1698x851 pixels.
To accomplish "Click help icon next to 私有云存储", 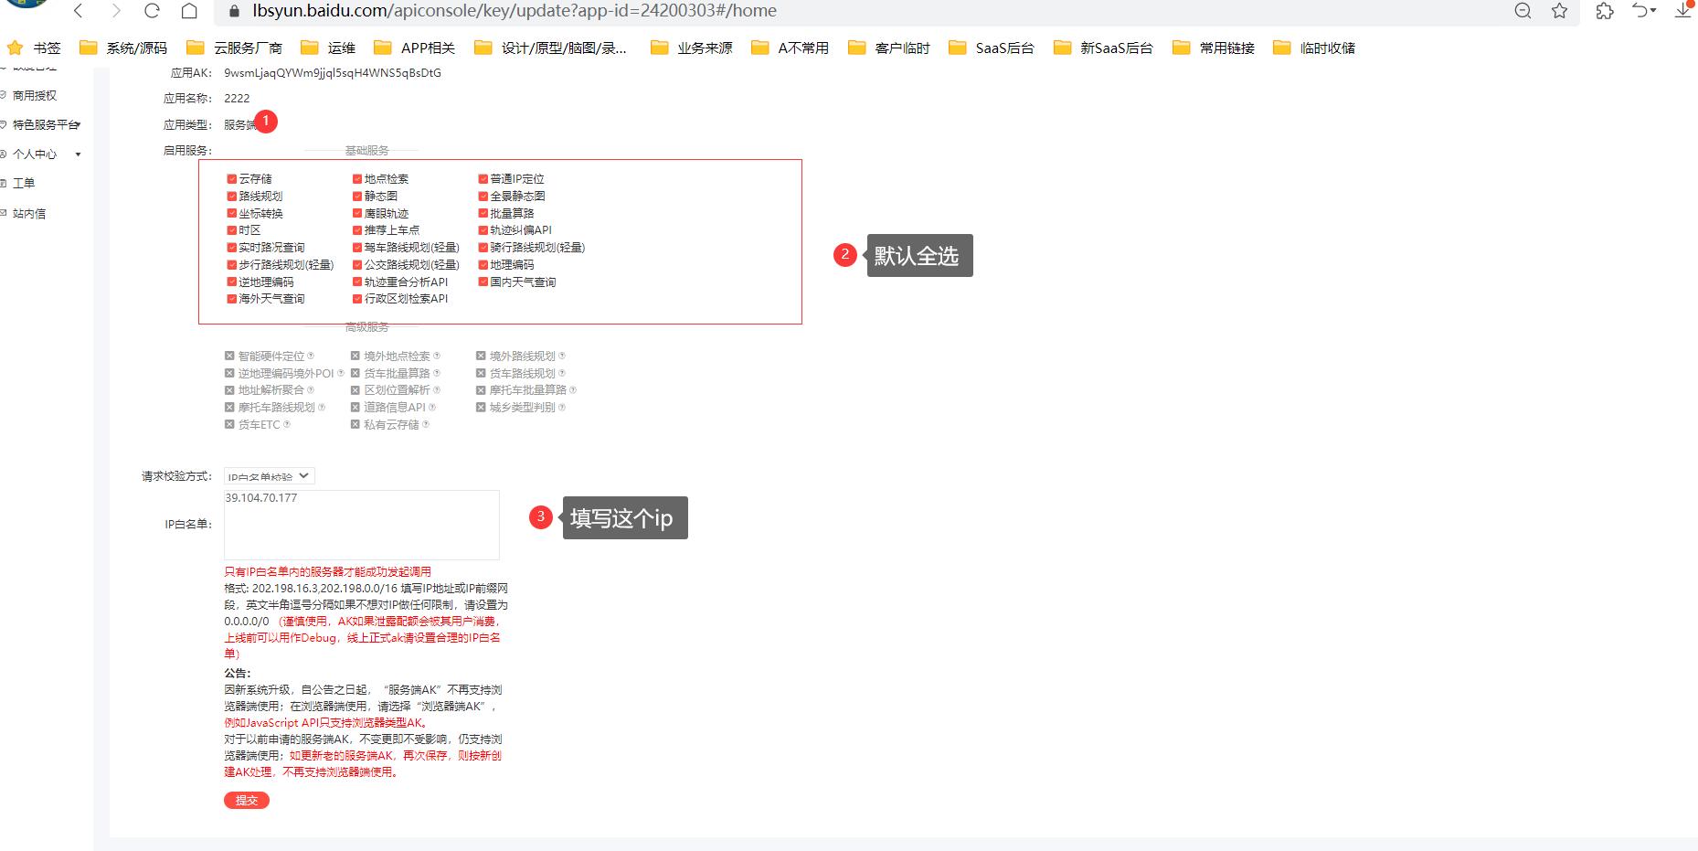I will click(x=426, y=424).
